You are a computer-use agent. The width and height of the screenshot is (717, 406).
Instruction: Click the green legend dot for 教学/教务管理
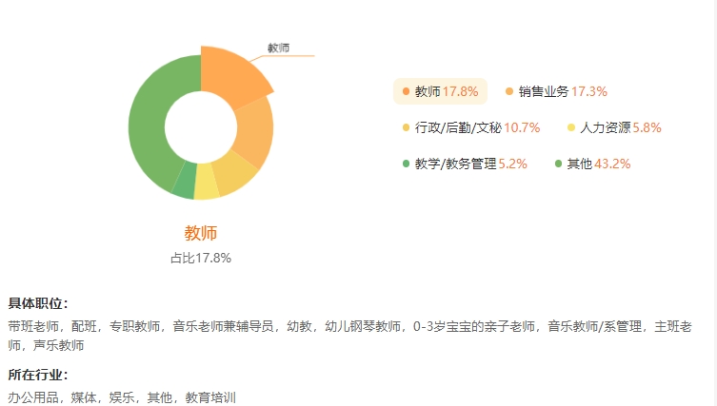coord(406,164)
